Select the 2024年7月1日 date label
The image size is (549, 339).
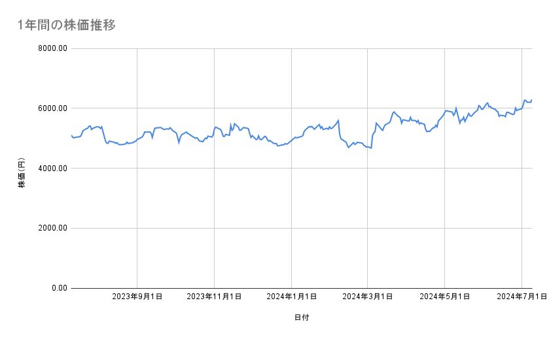pyautogui.click(x=521, y=297)
